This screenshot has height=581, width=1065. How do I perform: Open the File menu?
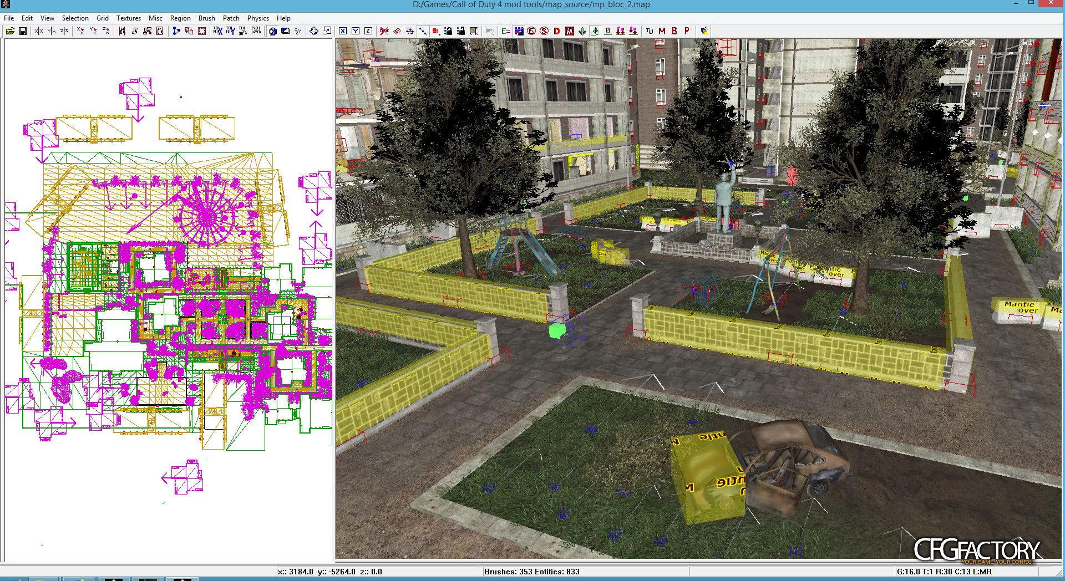9,18
